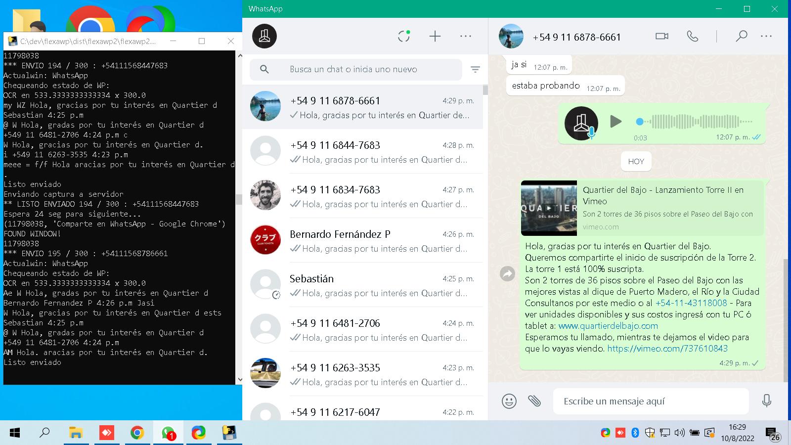The height and width of the screenshot is (445, 791).
Task: Attach a file with paperclip icon
Action: point(534,401)
